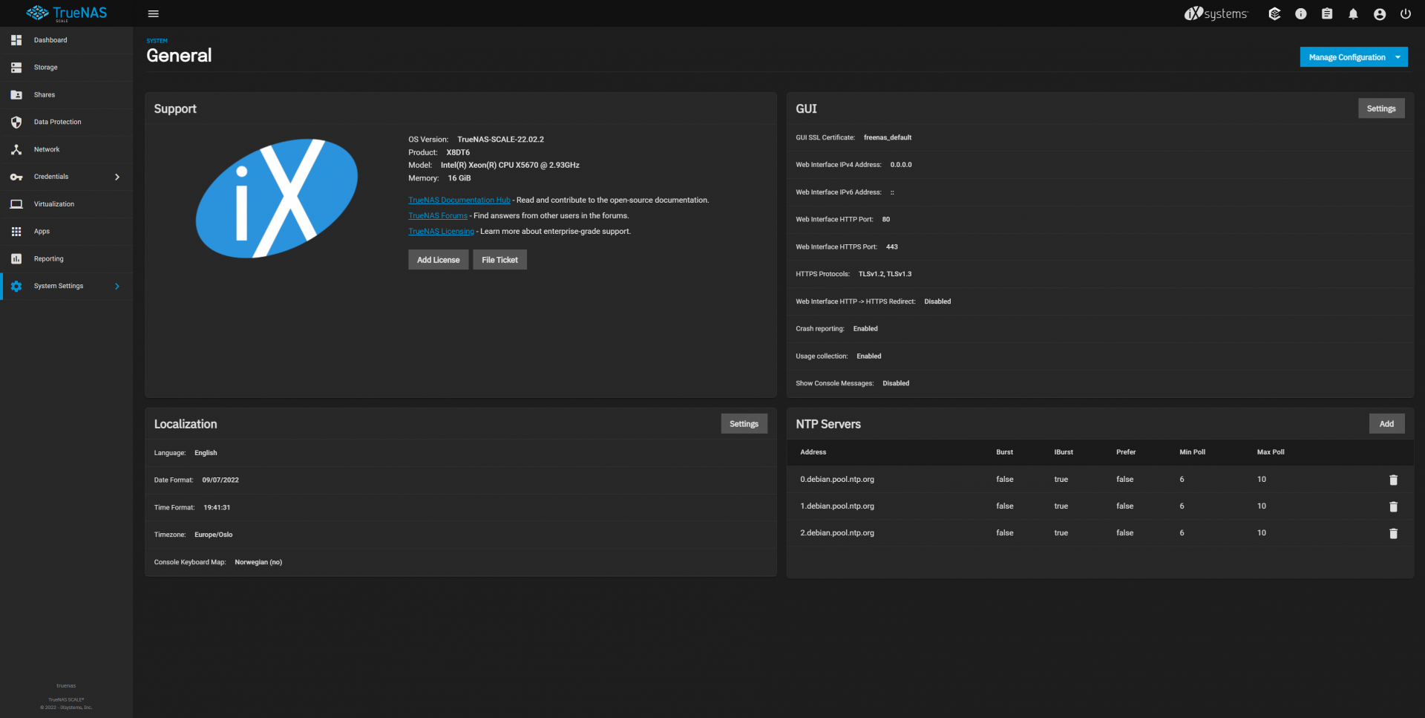This screenshot has height=718, width=1425.
Task: Click the Min Poll column header
Action: coord(1192,452)
